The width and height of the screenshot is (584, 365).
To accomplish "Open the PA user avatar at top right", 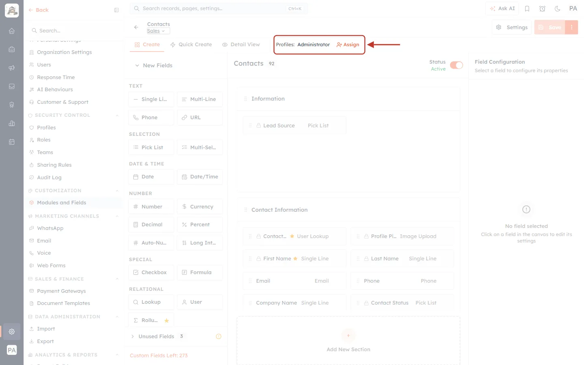I will 573,9.
